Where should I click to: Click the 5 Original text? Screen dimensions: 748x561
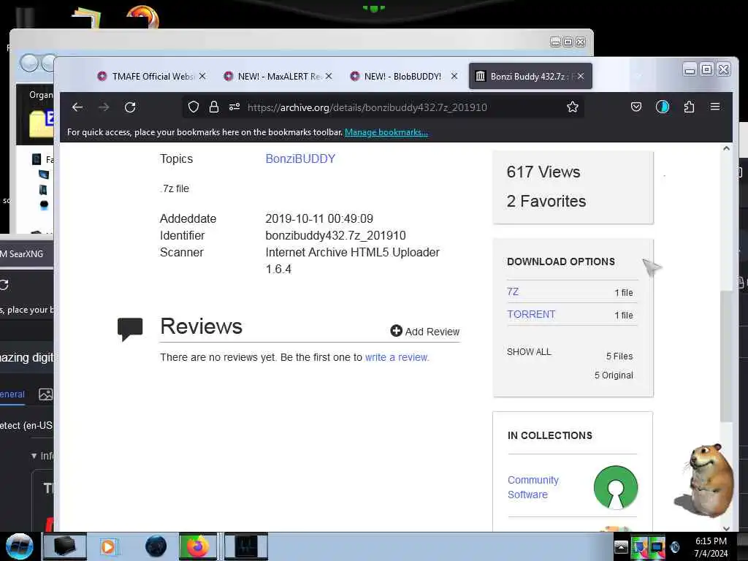(x=614, y=375)
